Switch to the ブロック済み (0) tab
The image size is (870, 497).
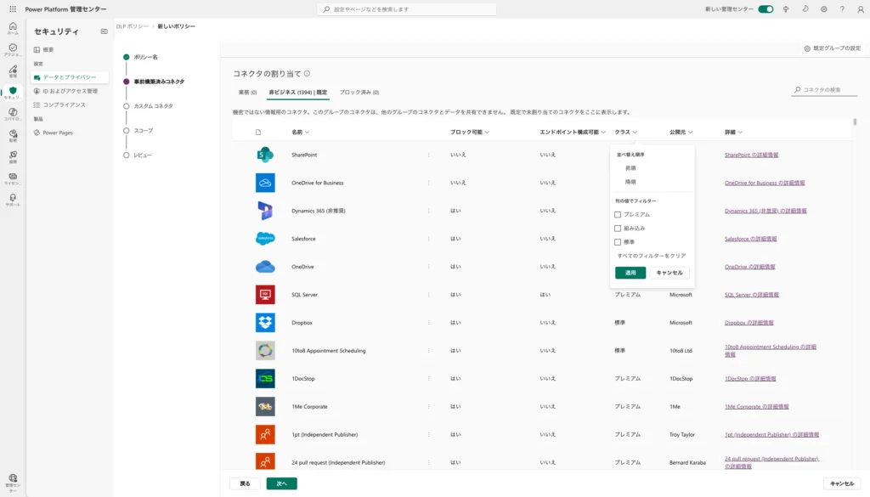359,92
